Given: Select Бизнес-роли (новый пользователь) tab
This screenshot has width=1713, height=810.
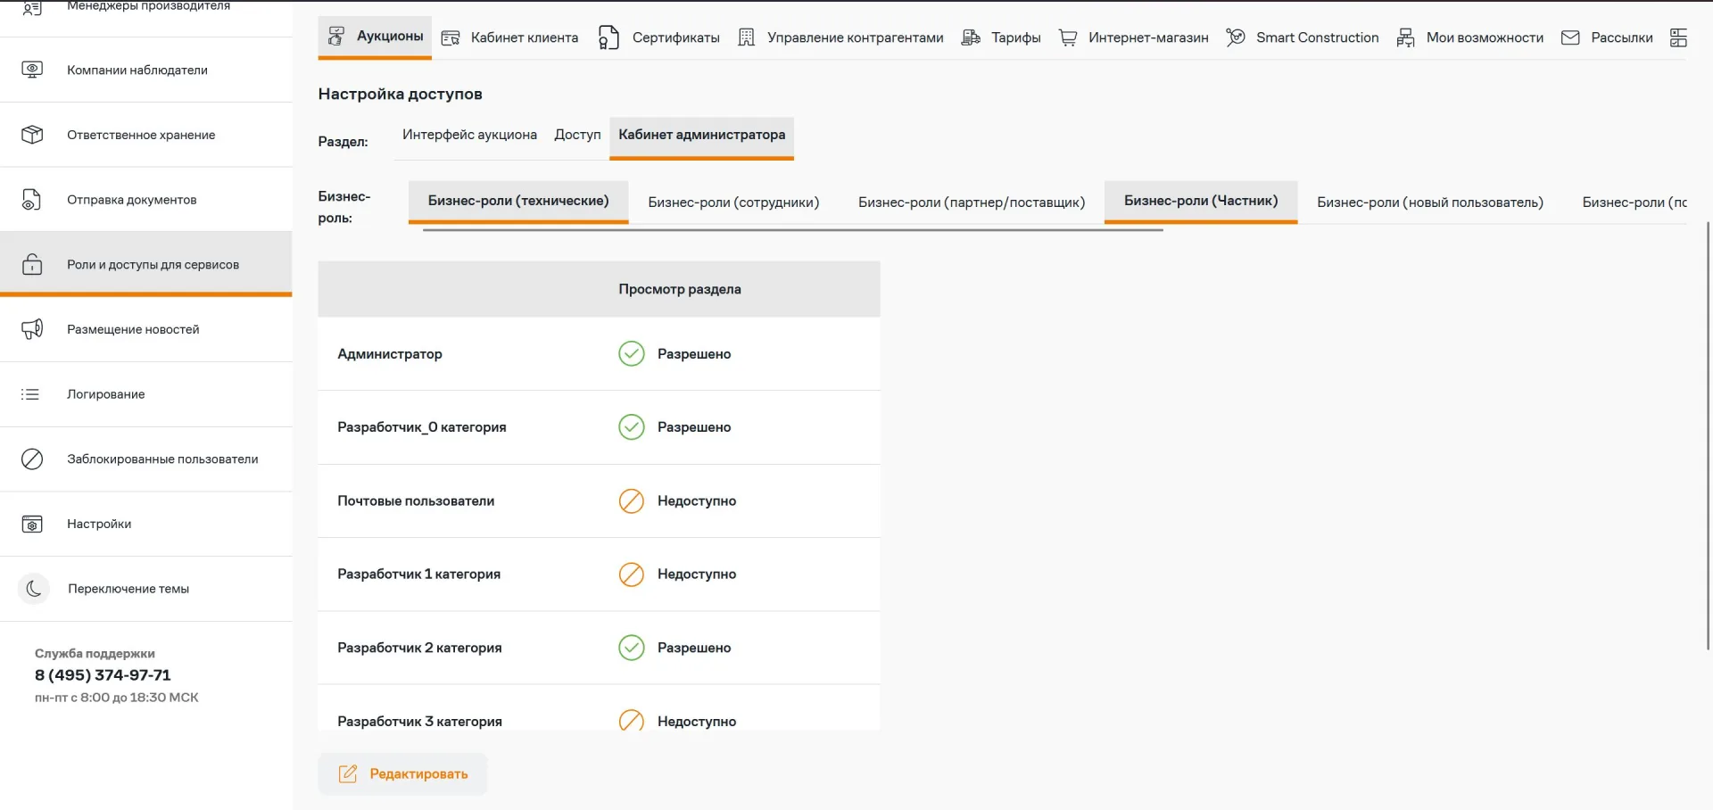Looking at the screenshot, I should [1430, 202].
